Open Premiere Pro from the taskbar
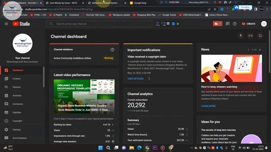This screenshot has width=271, height=152. 155,148
